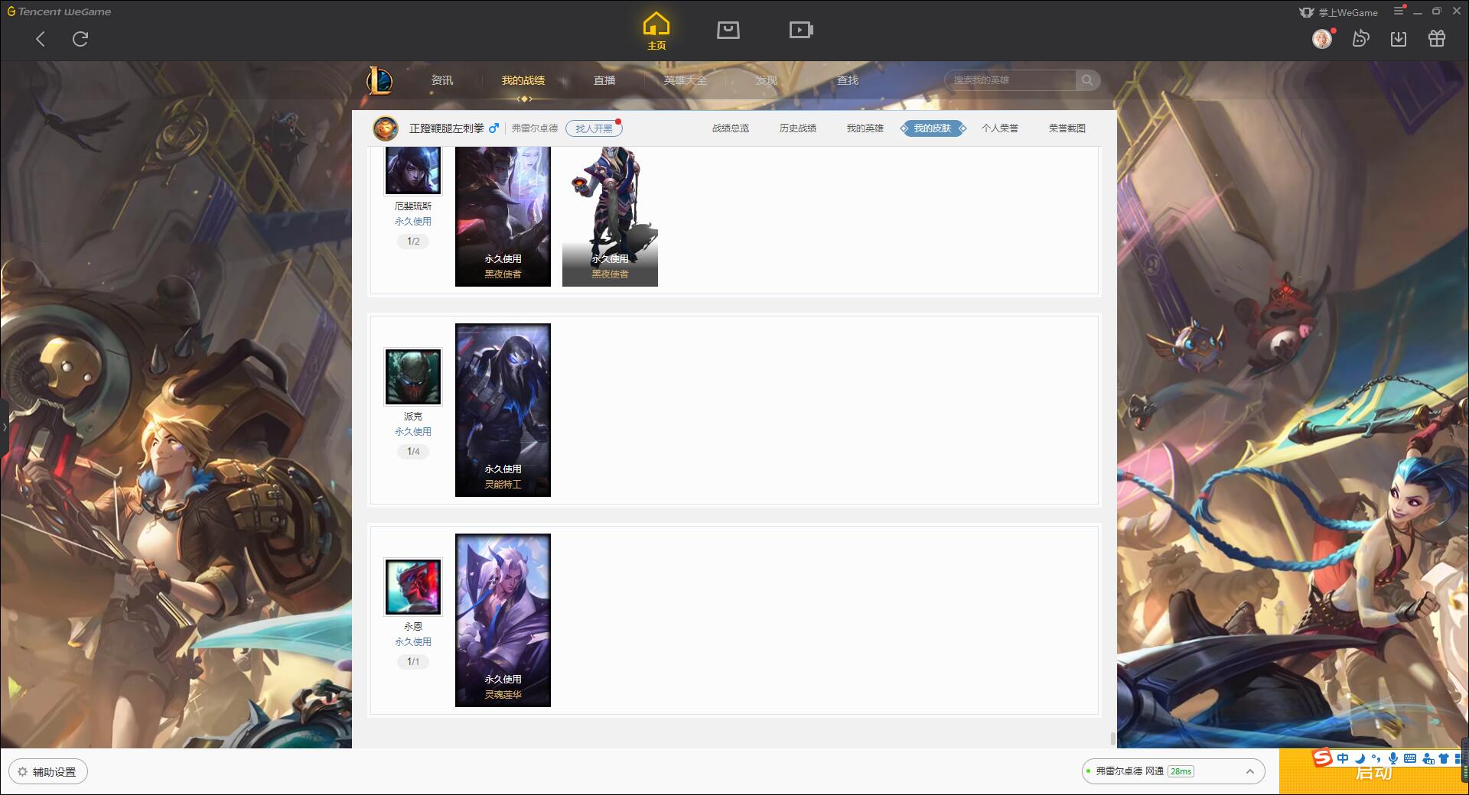Toggle the Sogou punctuation mode icon

click(x=1376, y=758)
